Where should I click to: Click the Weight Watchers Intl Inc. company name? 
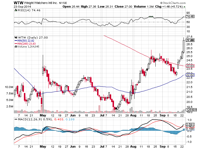[x=41, y=3]
